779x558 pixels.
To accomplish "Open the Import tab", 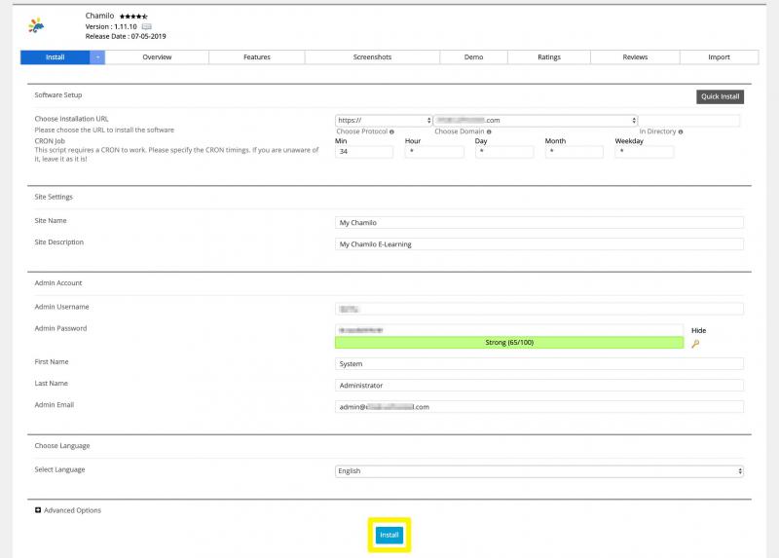I will (x=719, y=57).
